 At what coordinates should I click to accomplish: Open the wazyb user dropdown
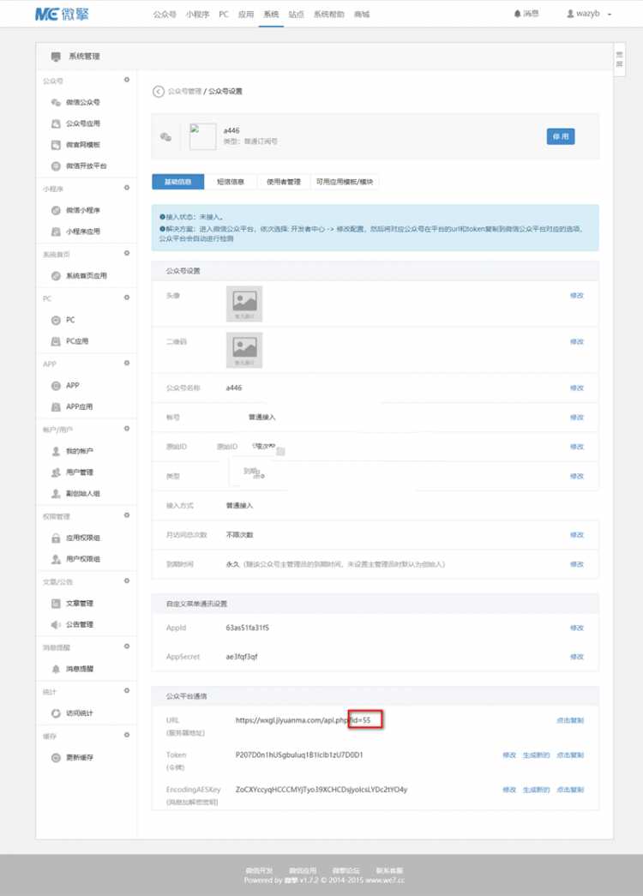589,13
